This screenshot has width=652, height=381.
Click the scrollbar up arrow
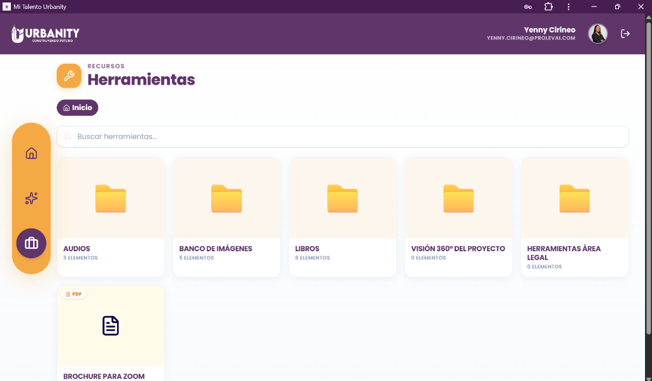648,17
